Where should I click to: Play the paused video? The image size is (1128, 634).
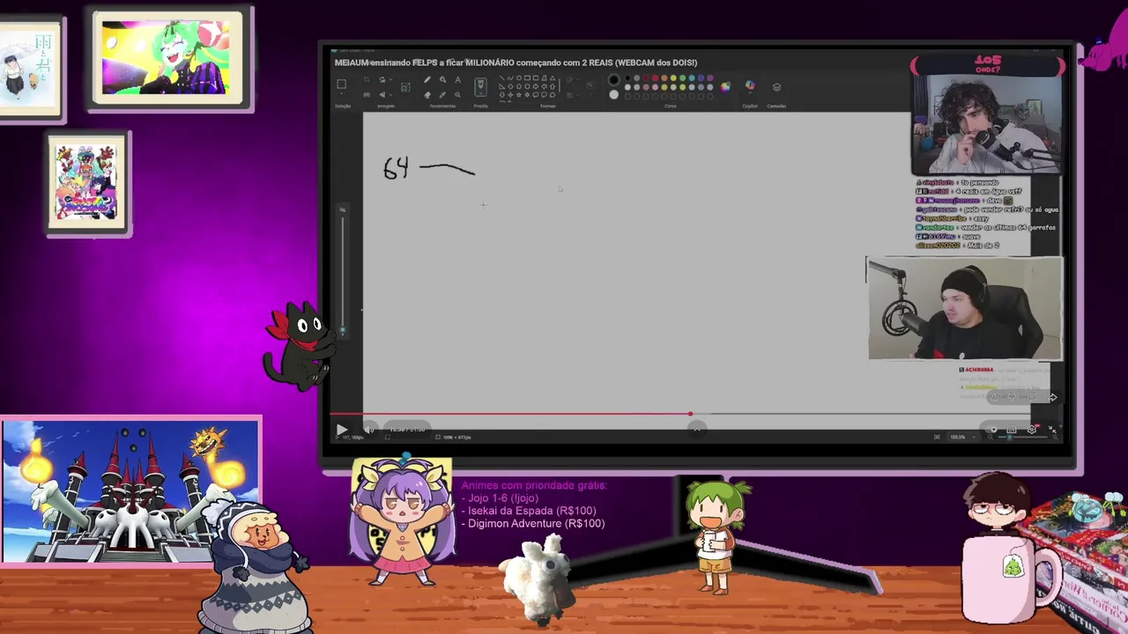tap(342, 429)
